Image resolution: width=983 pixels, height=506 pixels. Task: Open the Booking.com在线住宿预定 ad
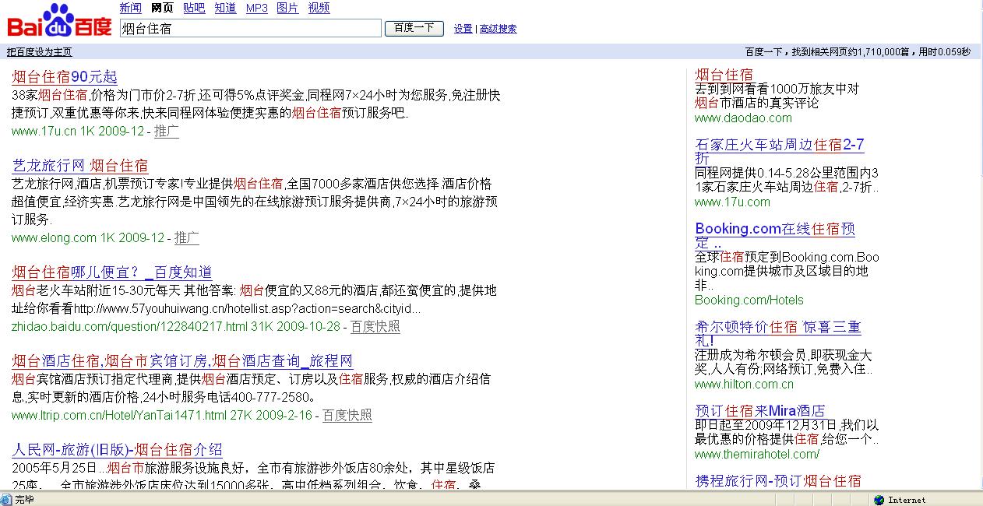coord(774,228)
